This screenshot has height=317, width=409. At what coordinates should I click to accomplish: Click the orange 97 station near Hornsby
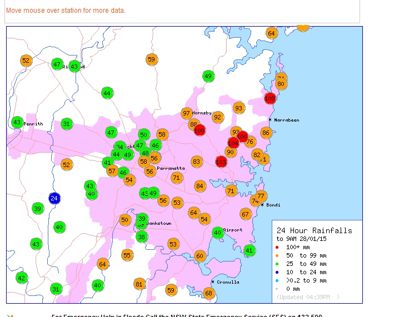pos(187,113)
